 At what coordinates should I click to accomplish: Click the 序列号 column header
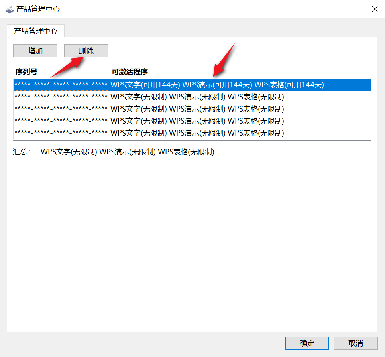tap(61, 72)
